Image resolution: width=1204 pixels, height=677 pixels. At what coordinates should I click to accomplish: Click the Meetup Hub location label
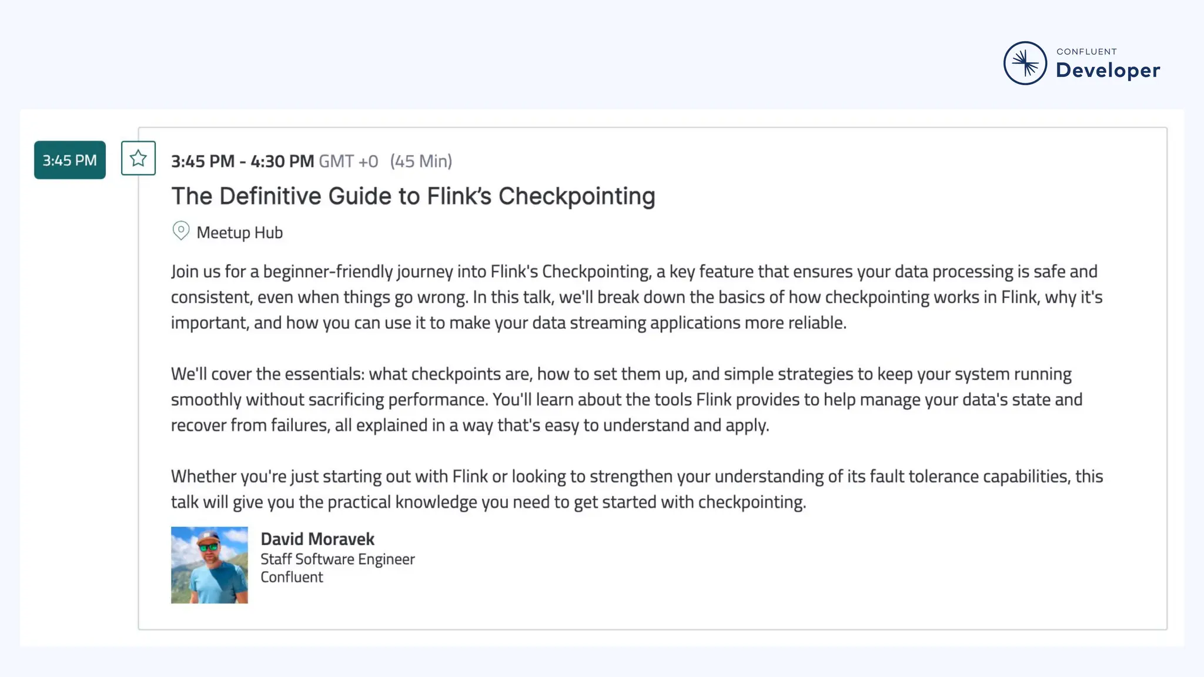point(239,233)
